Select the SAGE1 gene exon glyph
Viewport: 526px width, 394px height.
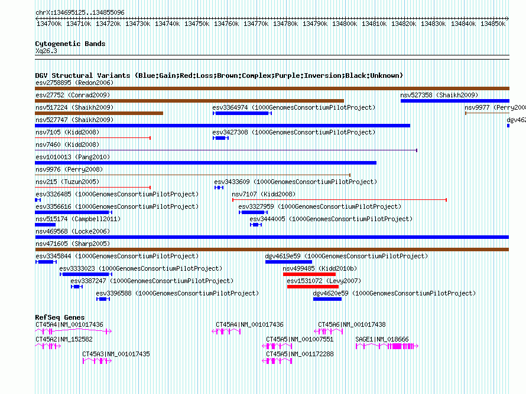click(x=387, y=346)
